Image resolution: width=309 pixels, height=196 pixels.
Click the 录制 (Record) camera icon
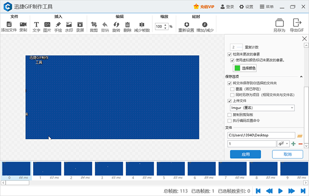(x=23, y=25)
